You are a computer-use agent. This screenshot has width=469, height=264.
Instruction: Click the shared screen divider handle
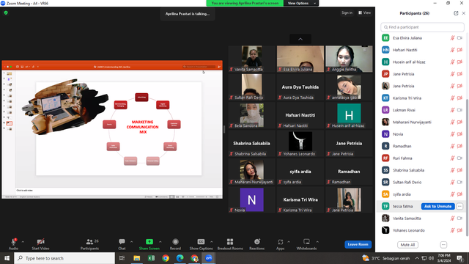tap(224, 129)
